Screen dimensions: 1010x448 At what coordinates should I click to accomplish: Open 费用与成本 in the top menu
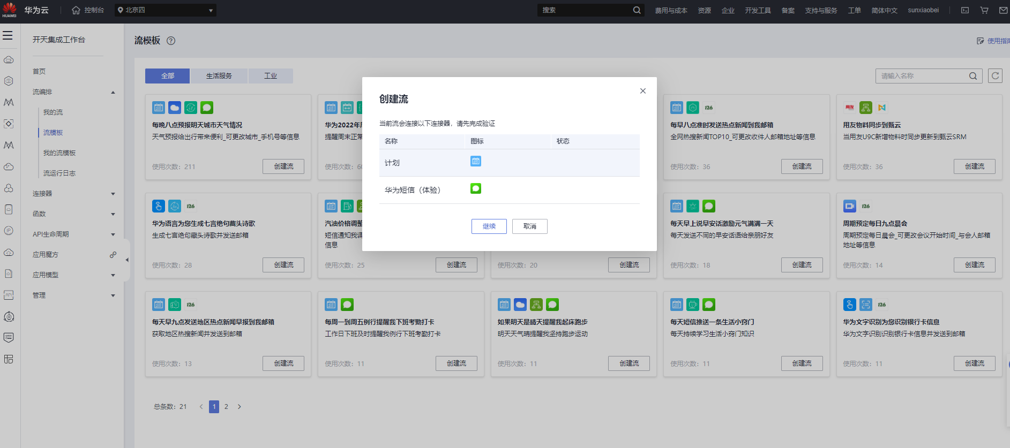pyautogui.click(x=671, y=10)
